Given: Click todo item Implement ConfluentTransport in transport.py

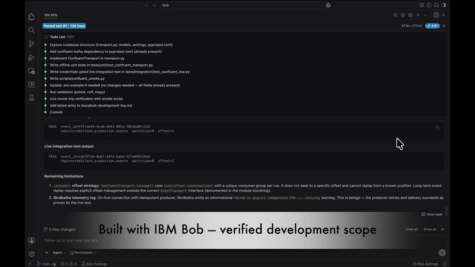Looking at the screenshot, I should pos(87,58).
